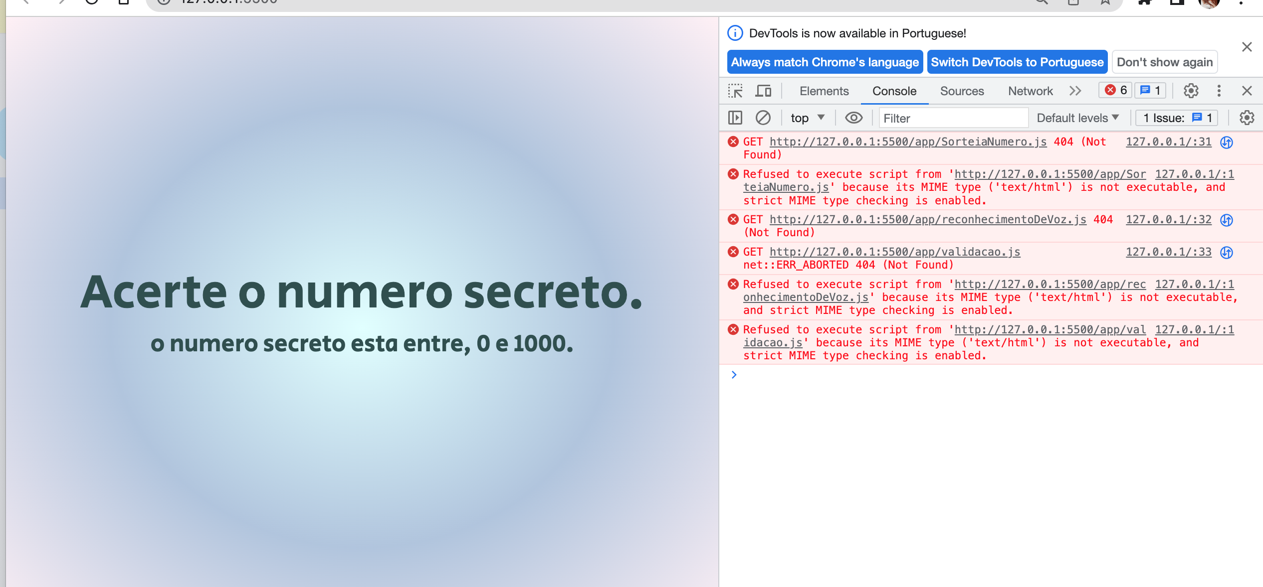Open console settings gear
This screenshot has width=1263, height=587.
(x=1247, y=118)
